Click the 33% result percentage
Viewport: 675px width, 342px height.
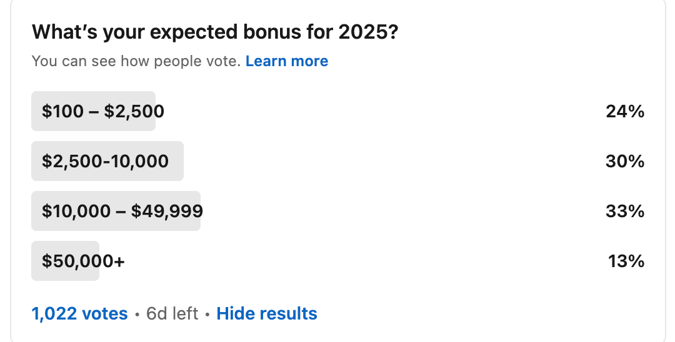click(625, 211)
